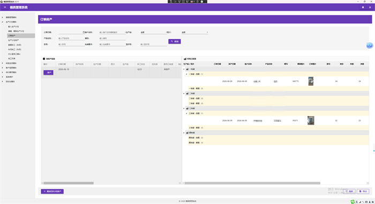The image size is (375, 204).
Task: Click the chart icon beside 三车间
Action: pos(187,108)
